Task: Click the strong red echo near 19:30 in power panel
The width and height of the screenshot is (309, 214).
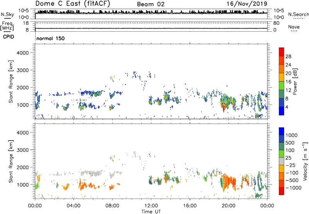Action: [224, 108]
